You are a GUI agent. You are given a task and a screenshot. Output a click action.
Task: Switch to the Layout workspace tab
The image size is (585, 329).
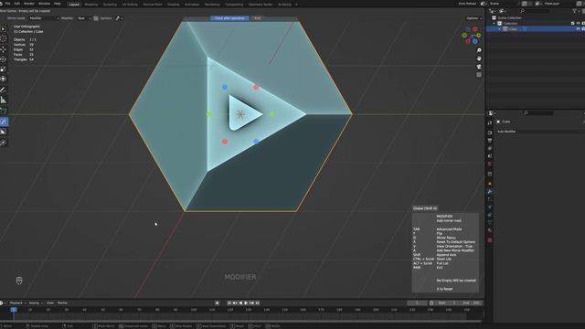pyautogui.click(x=74, y=4)
